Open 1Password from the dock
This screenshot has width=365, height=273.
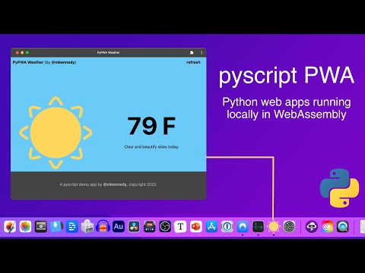(x=227, y=227)
